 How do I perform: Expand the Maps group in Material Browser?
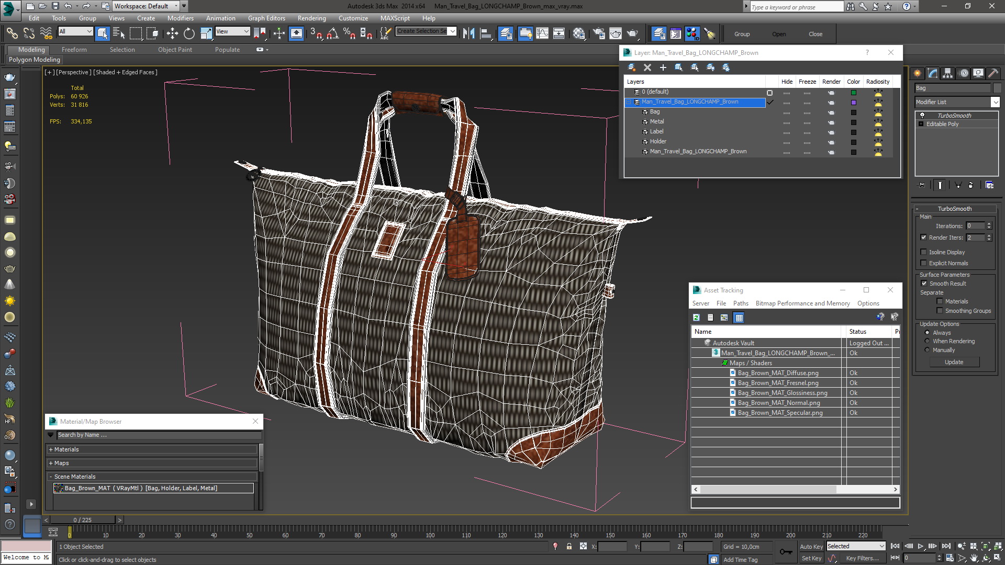[x=51, y=463]
